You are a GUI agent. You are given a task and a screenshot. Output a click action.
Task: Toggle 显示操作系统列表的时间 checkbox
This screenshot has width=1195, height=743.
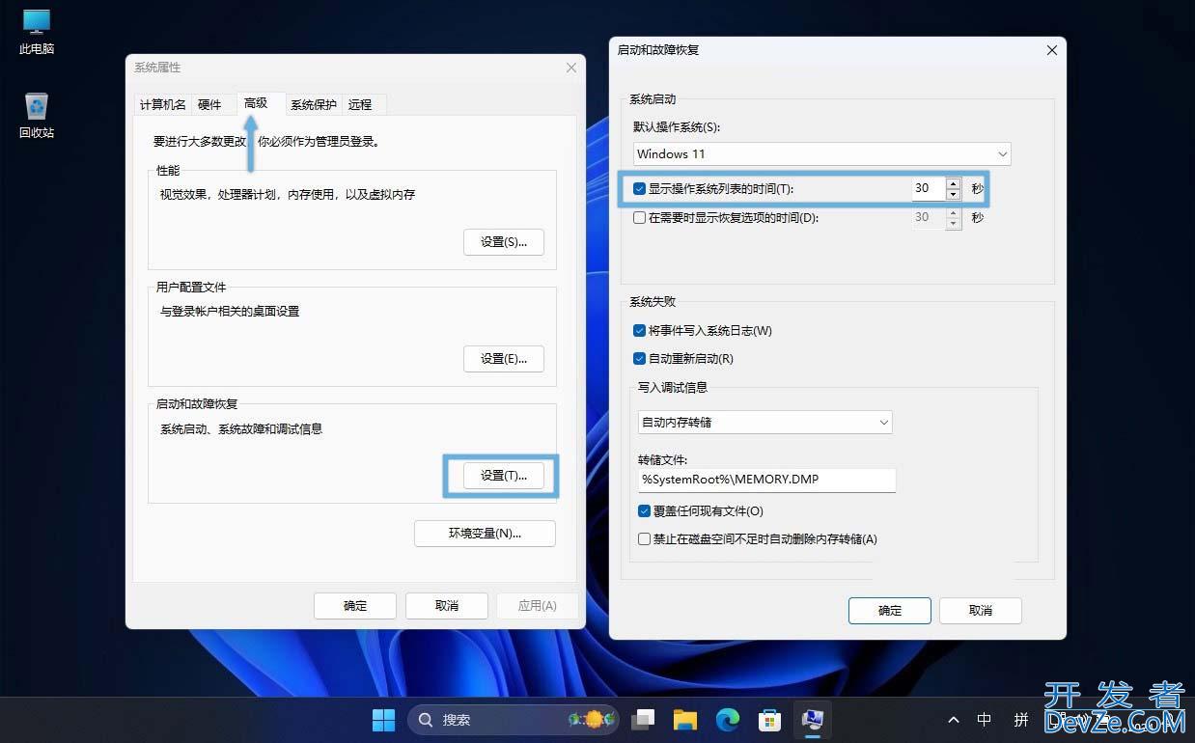(x=639, y=189)
